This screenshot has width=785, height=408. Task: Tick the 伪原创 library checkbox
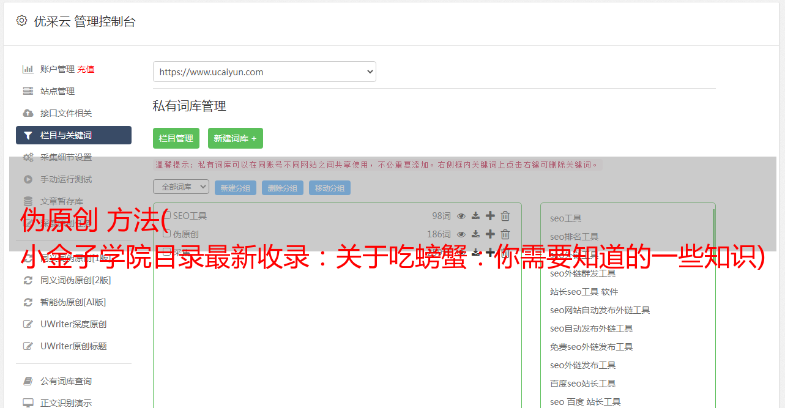(x=166, y=234)
